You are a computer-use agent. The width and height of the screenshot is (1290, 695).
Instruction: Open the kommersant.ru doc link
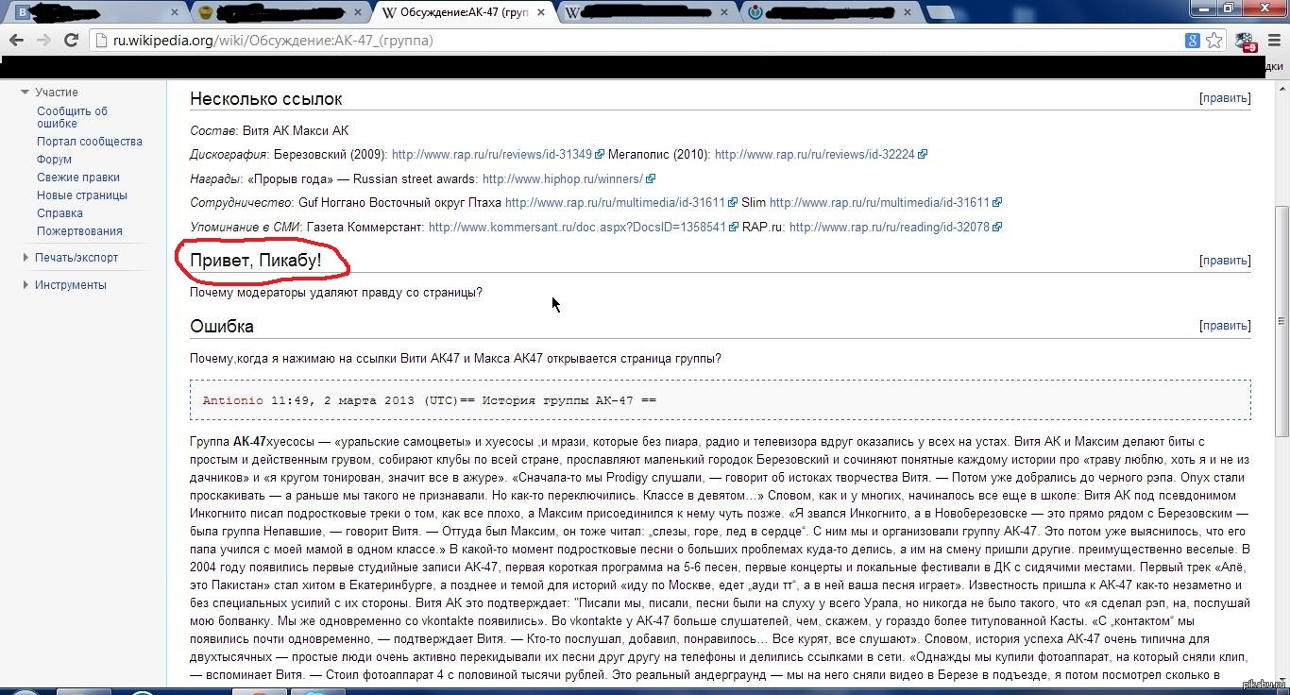pos(577,228)
